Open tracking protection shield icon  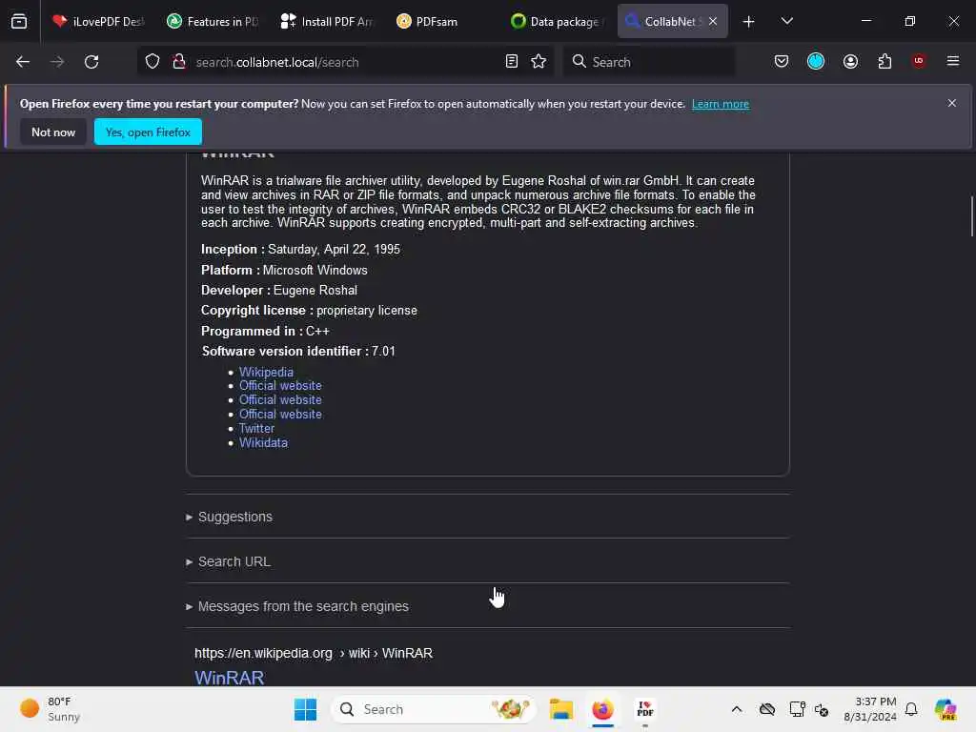pyautogui.click(x=152, y=62)
